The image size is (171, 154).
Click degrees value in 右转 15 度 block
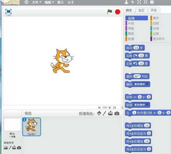[x=141, y=56]
